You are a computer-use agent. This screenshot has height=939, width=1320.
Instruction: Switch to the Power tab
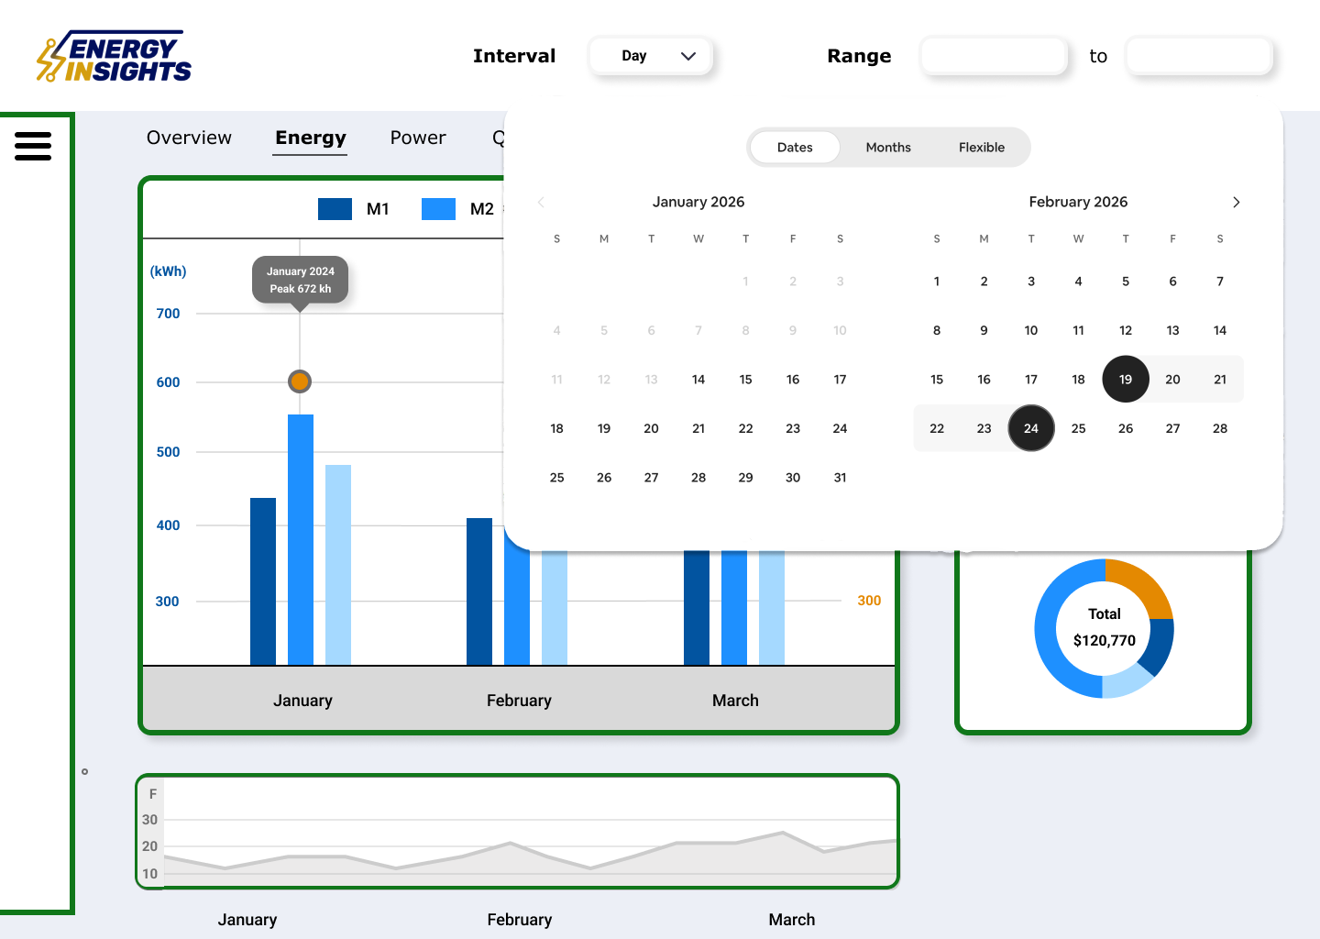[x=418, y=138]
